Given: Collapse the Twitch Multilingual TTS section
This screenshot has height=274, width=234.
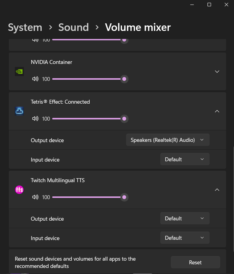Looking at the screenshot, I should (217, 190).
